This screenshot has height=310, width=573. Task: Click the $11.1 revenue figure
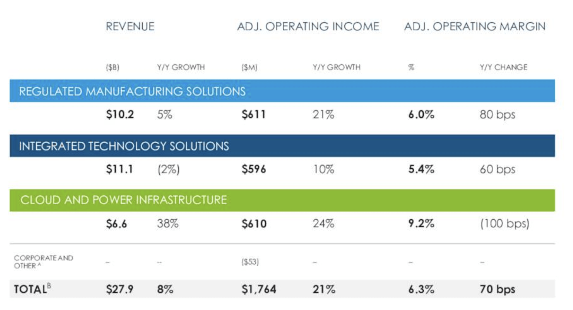[119, 169]
